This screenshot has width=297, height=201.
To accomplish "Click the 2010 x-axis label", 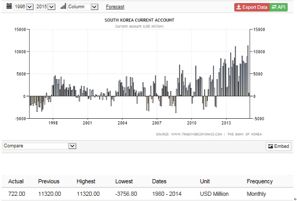I will (x=192, y=123).
